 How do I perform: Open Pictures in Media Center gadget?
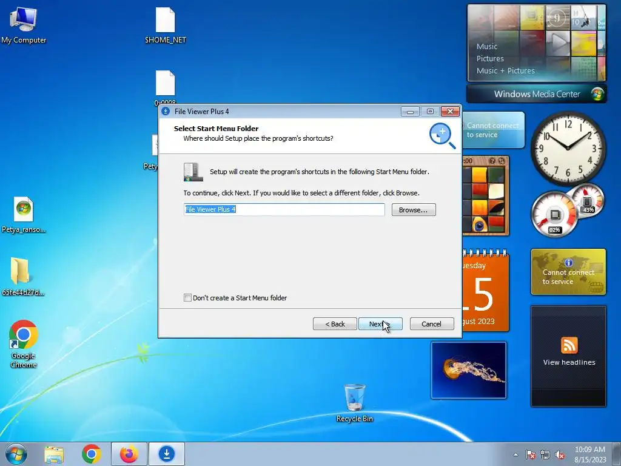tap(490, 59)
